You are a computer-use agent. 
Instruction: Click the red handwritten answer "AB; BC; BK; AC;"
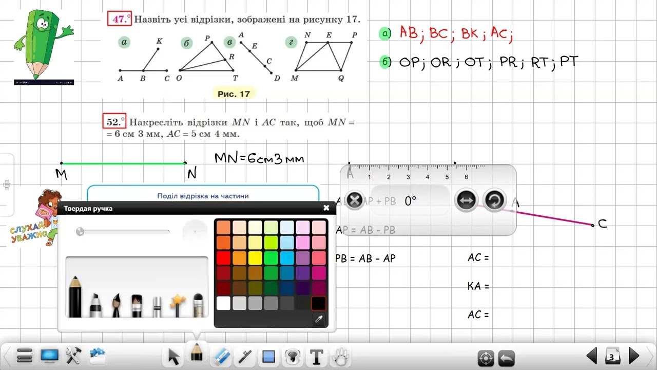coord(456,33)
